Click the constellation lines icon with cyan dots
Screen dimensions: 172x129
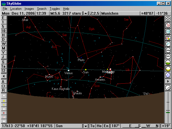point(168,44)
